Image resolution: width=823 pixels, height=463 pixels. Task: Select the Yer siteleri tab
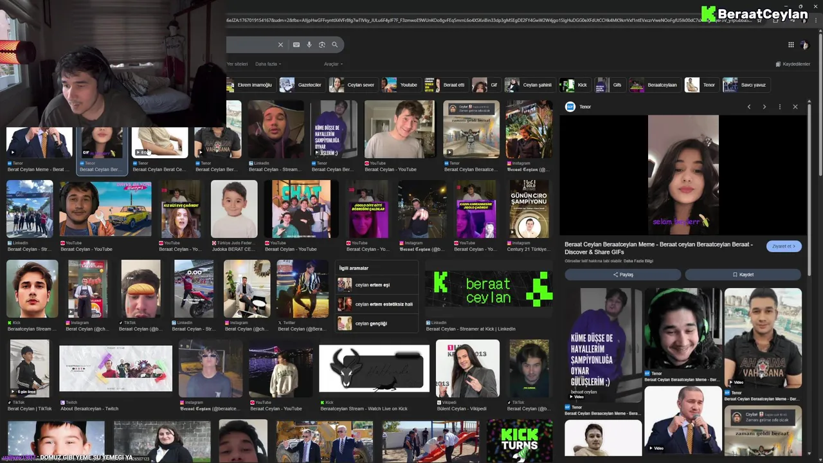(237, 64)
